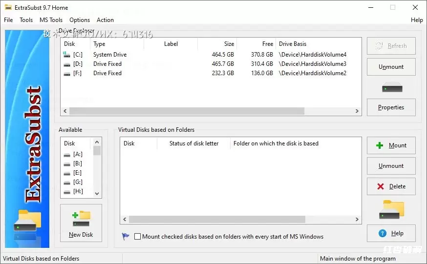Open the File menu

[8, 20]
